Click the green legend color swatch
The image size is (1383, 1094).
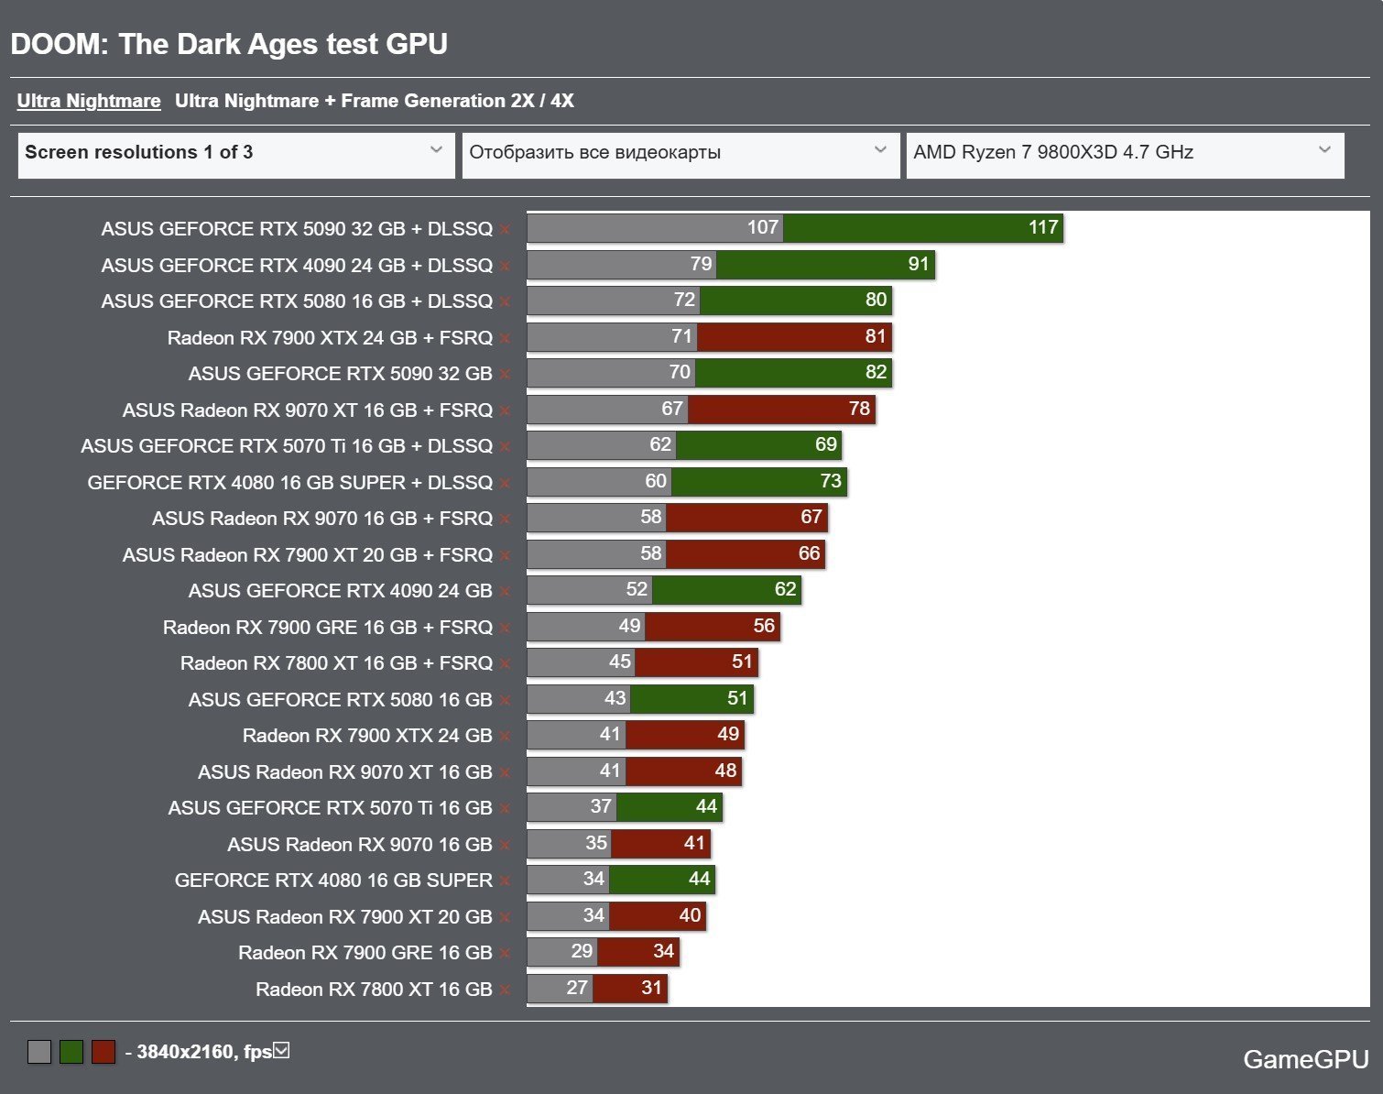click(71, 1052)
